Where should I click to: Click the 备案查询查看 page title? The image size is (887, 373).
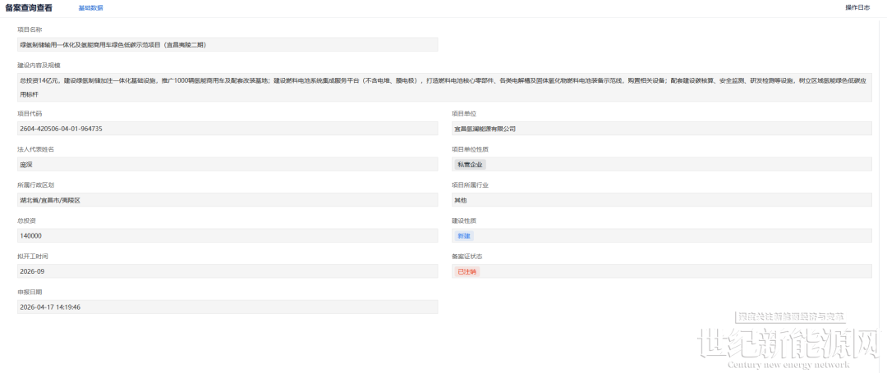coord(29,7)
